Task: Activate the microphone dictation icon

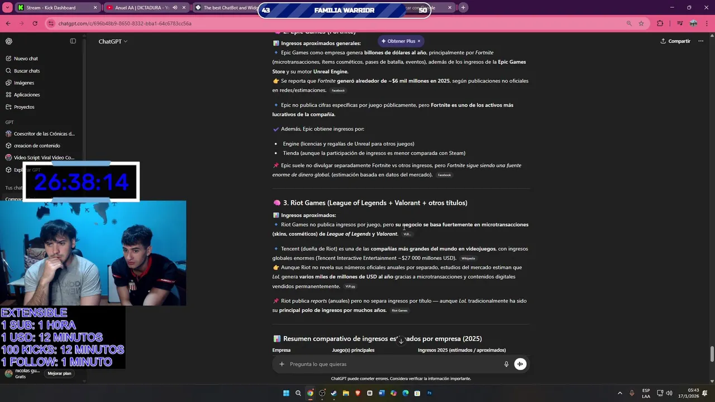Action: (x=506, y=364)
